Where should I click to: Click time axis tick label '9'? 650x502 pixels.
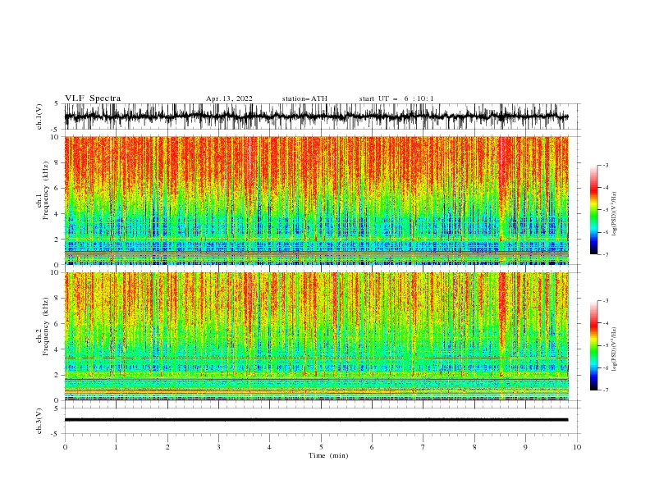pos(525,447)
